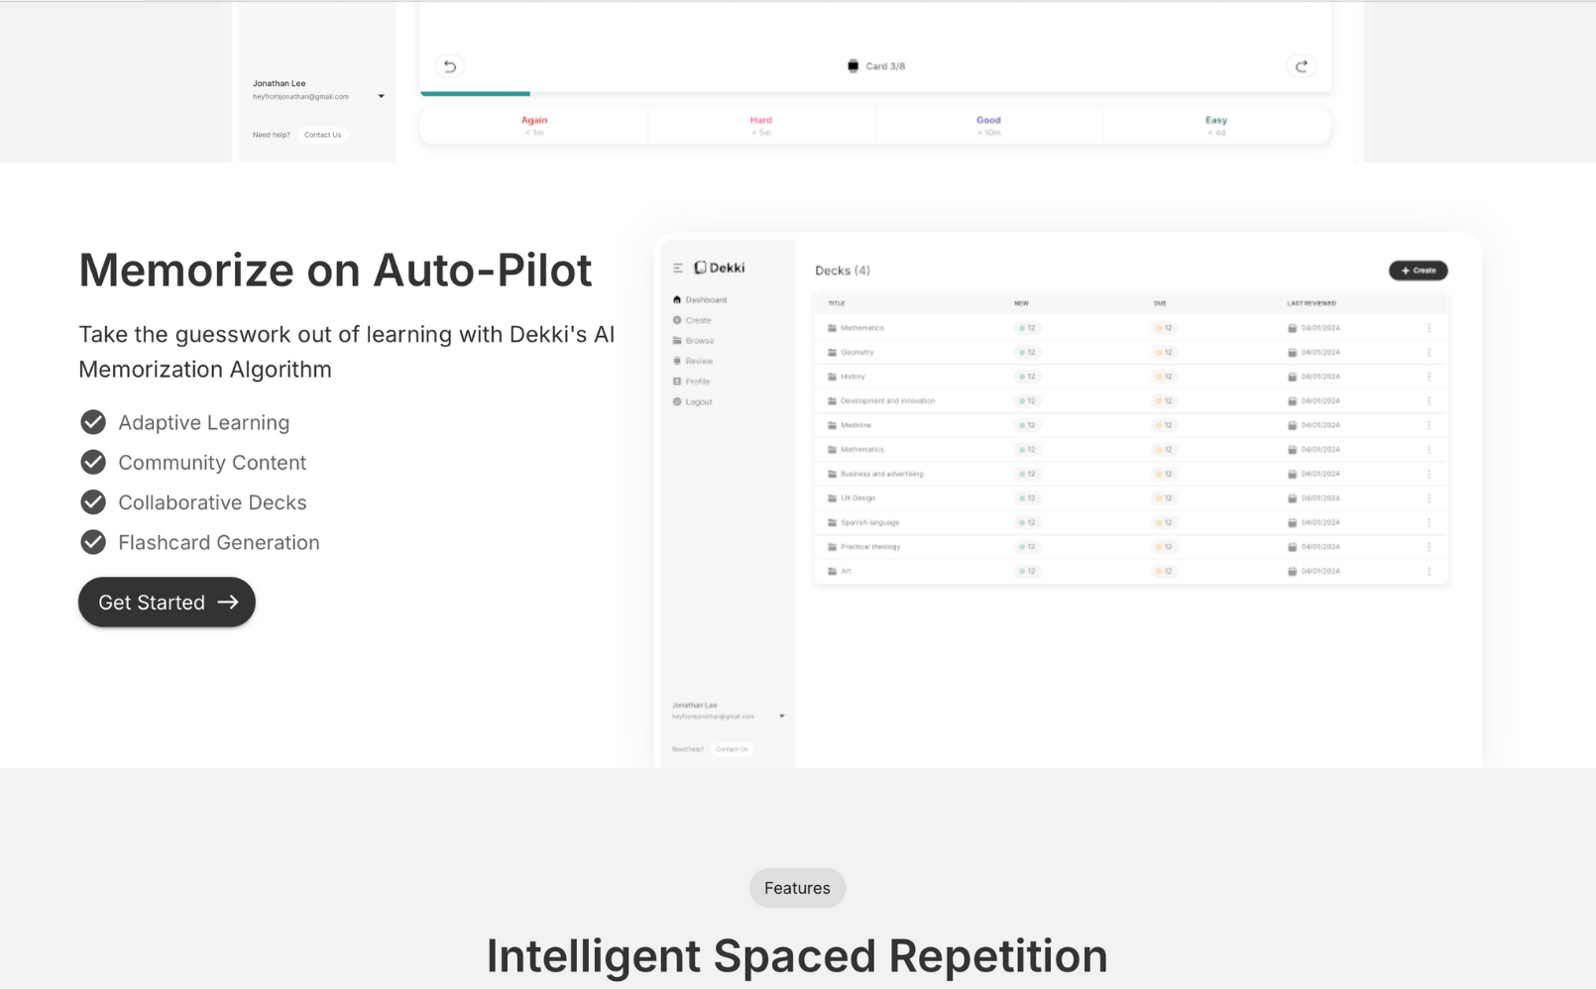The width and height of the screenshot is (1596, 989).
Task: Select Logout in the Dekki sidebar
Action: (x=693, y=402)
